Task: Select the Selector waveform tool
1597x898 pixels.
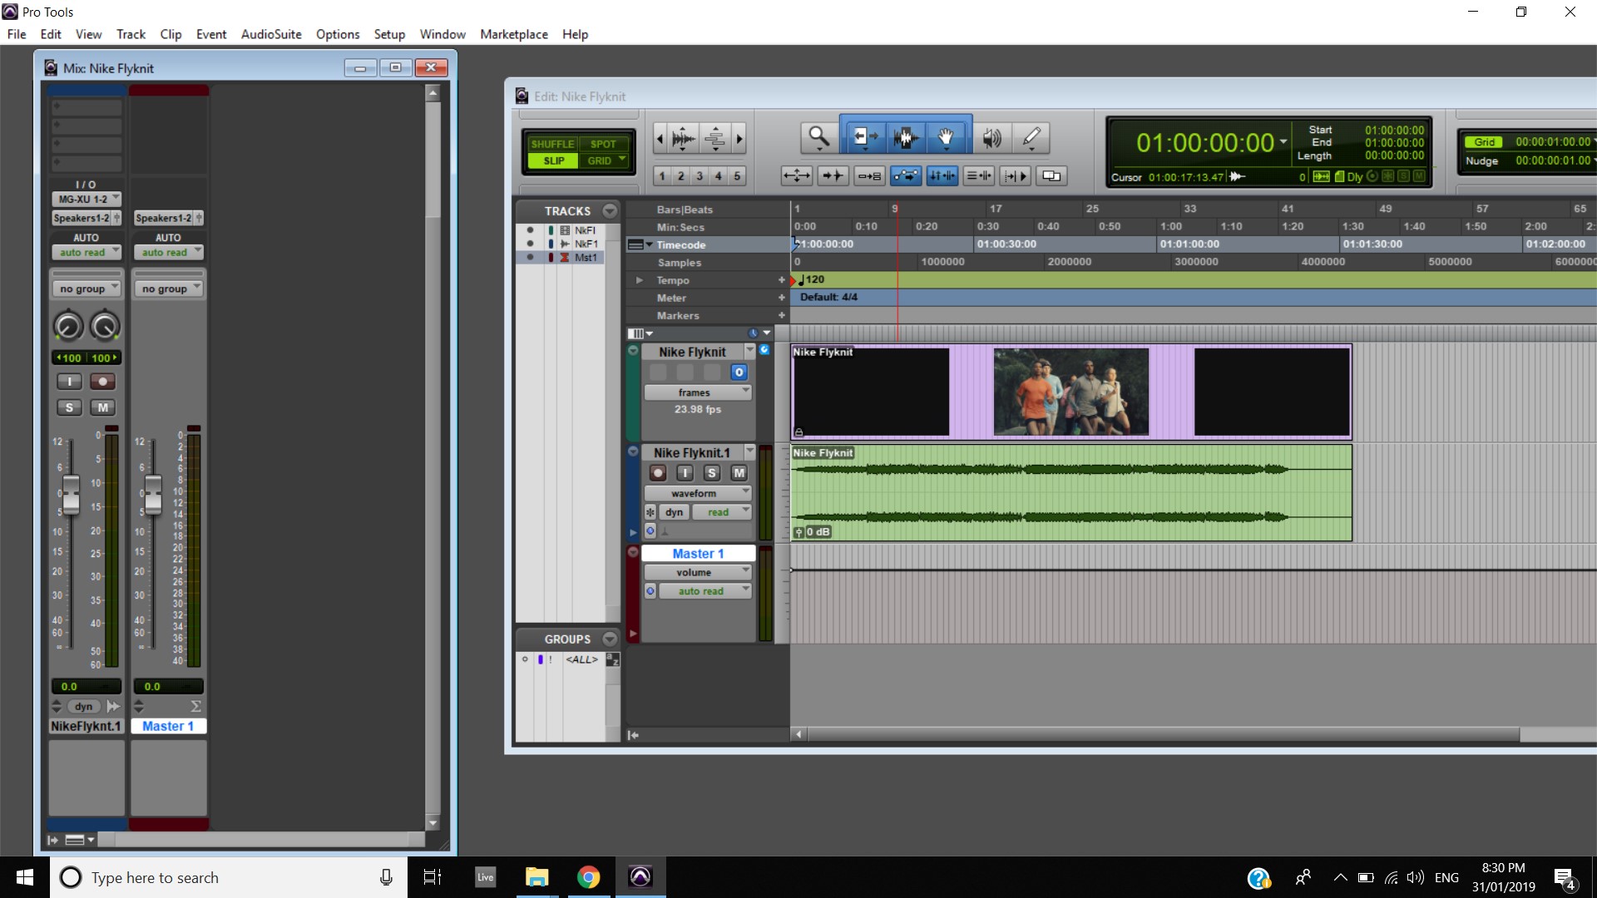Action: tap(905, 137)
